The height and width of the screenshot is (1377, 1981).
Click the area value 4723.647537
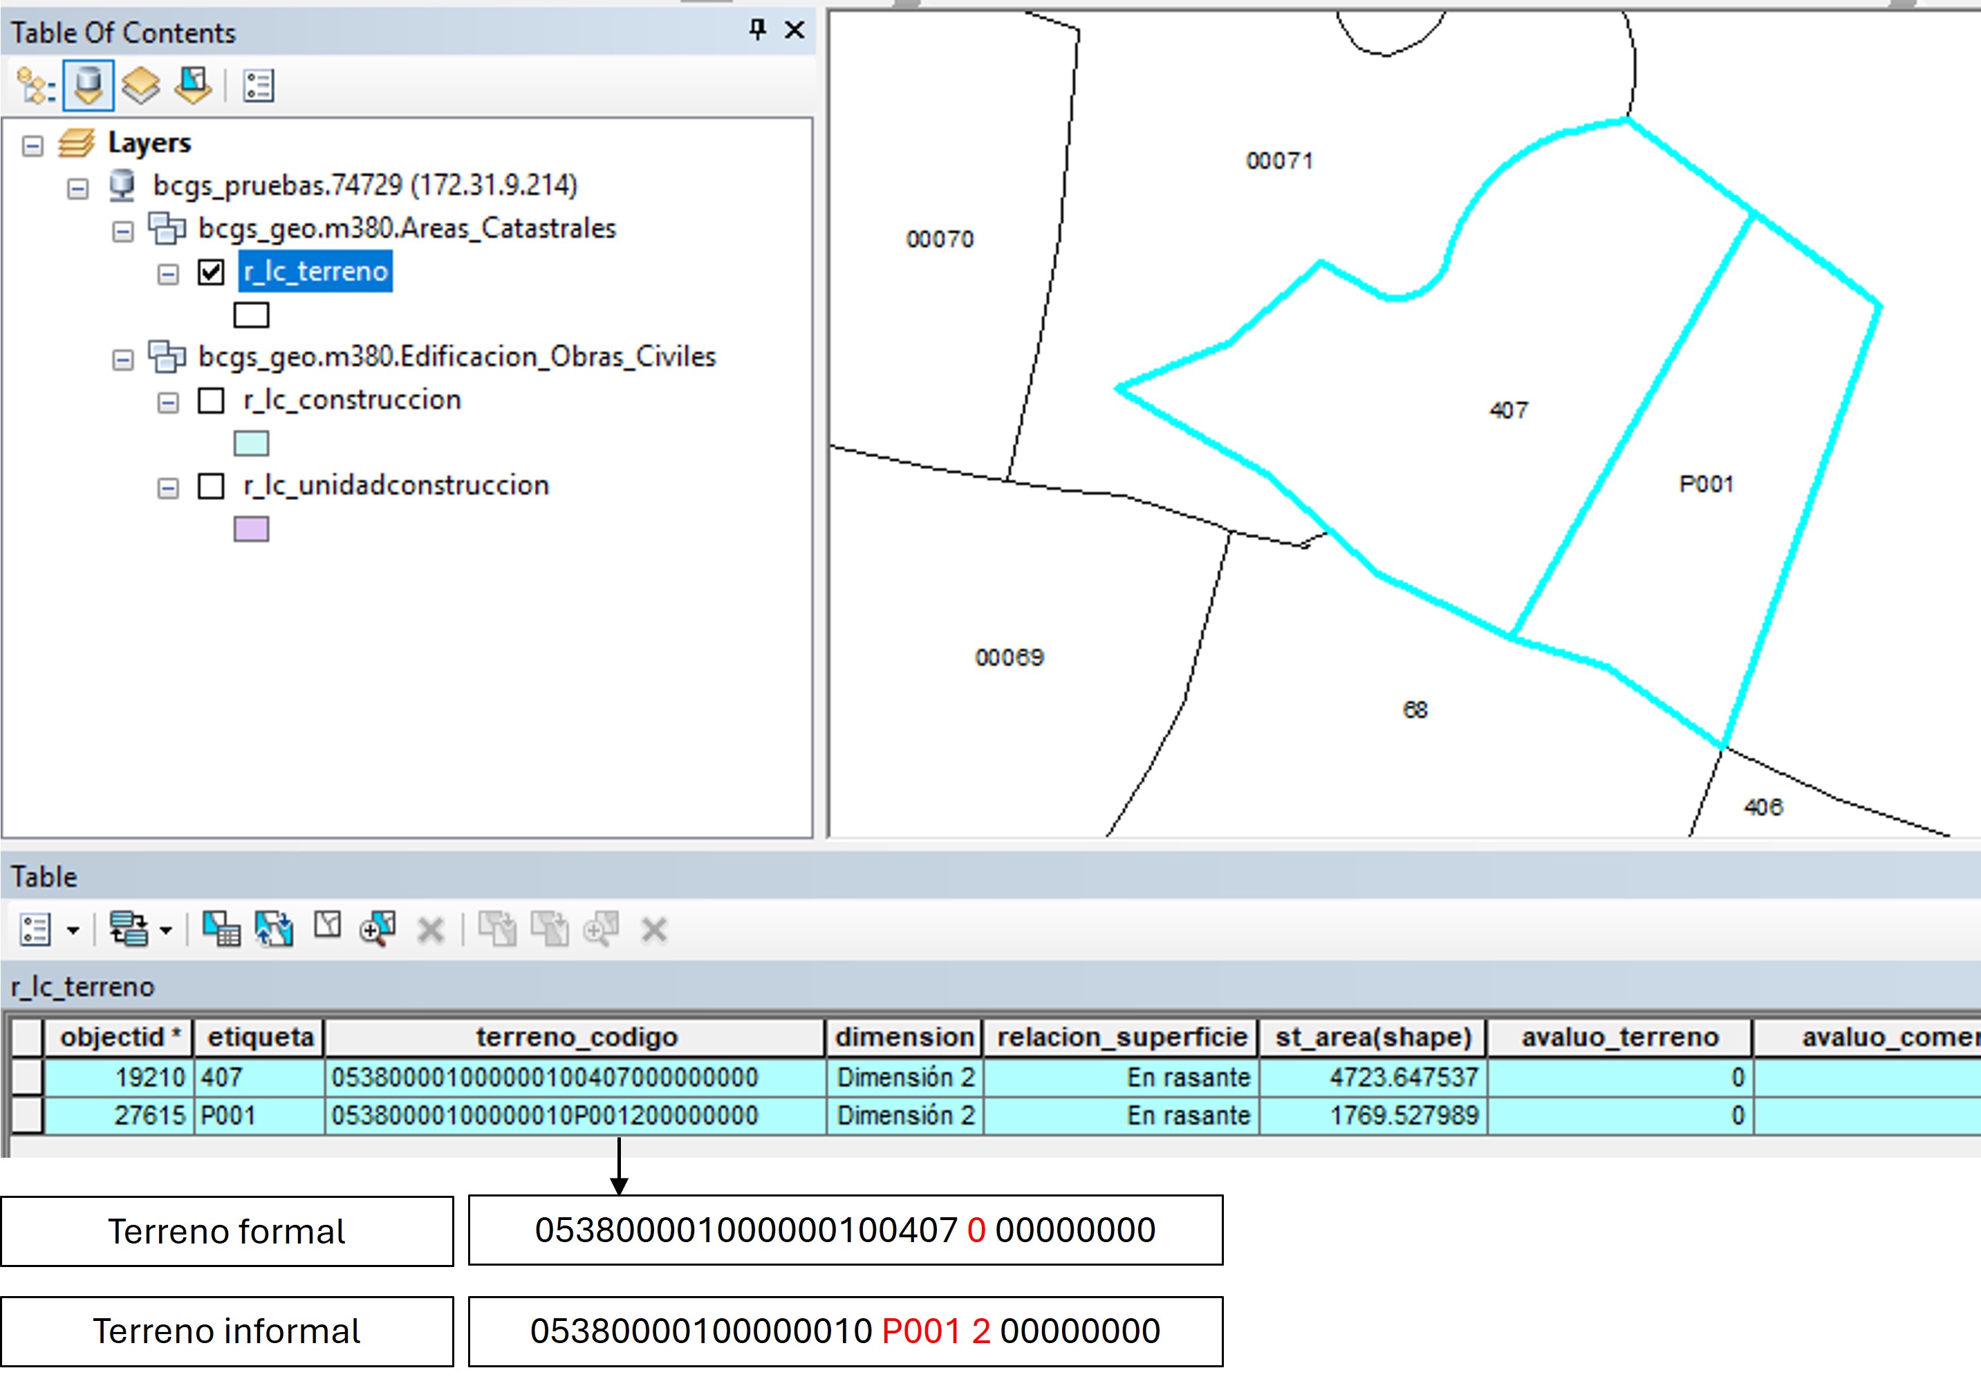(1373, 1077)
